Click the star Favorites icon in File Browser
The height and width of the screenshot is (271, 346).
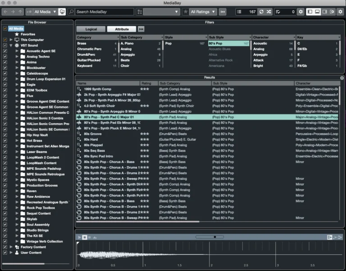[x=17, y=34]
